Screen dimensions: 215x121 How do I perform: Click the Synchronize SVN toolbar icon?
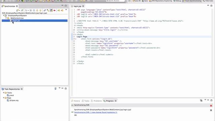pyautogui.click(x=17, y=10)
